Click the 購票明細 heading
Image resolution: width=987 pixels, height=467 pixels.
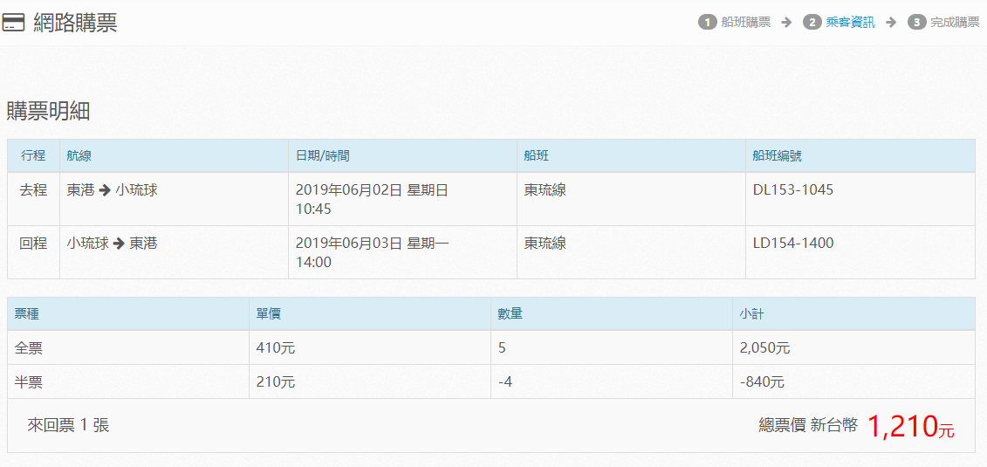49,112
